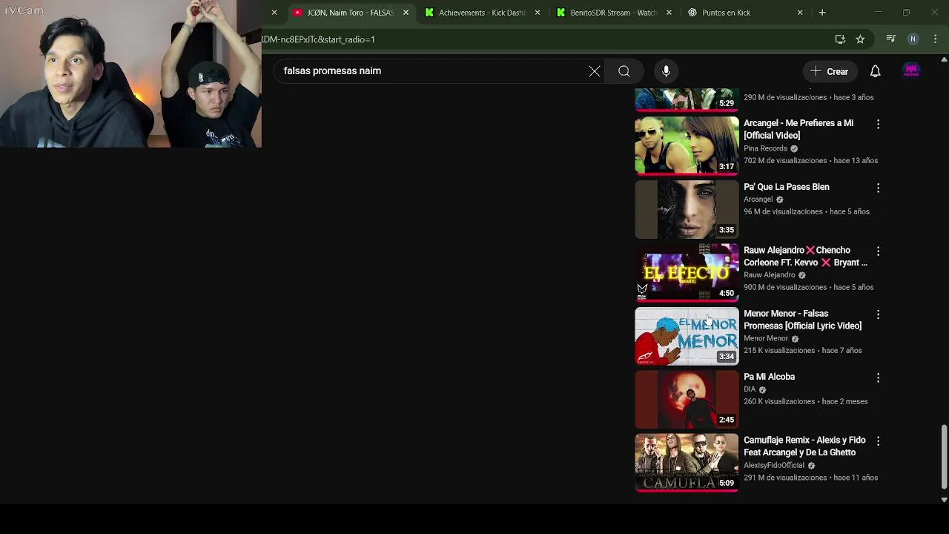
Task: Open media controls icon in browser toolbar
Action: [891, 39]
